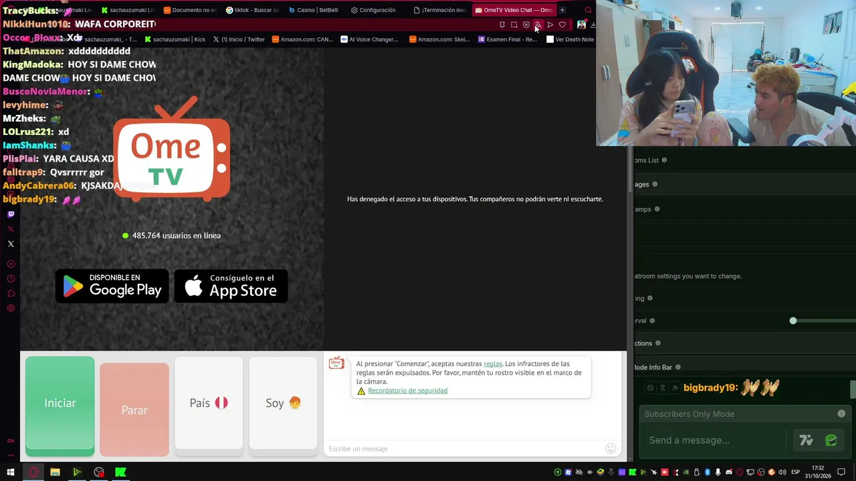The height and width of the screenshot is (481, 856).
Task: Click the green Iniciar button
Action: (x=60, y=406)
